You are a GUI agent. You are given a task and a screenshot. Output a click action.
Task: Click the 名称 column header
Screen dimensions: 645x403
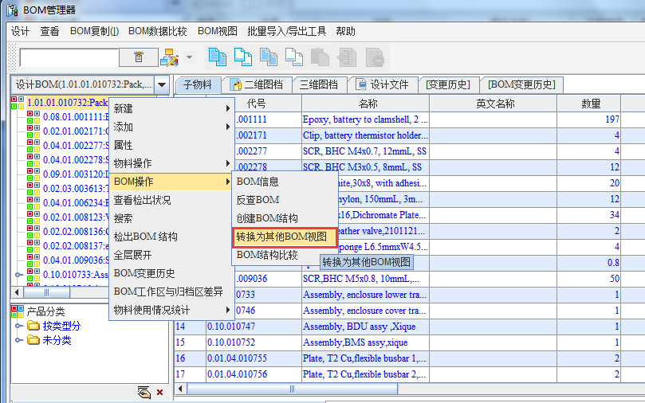tap(366, 104)
